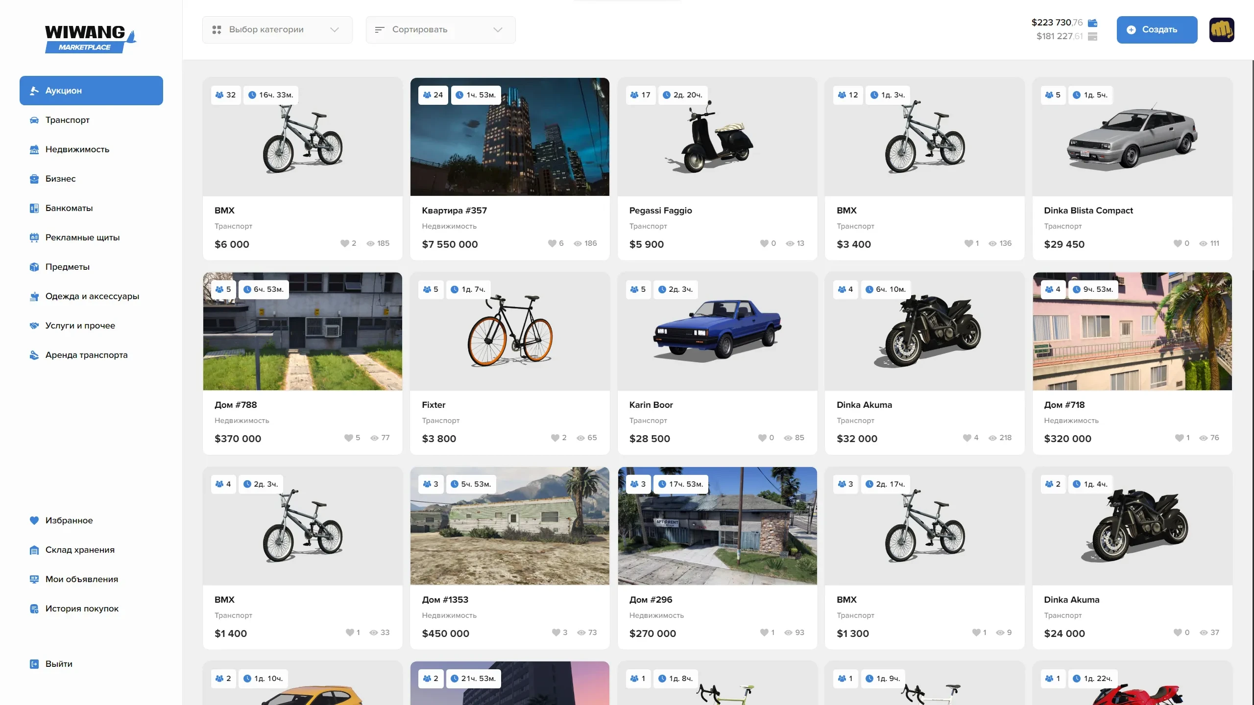The height and width of the screenshot is (705, 1254).
Task: Favorite the Квартира #357 listing
Action: click(552, 243)
